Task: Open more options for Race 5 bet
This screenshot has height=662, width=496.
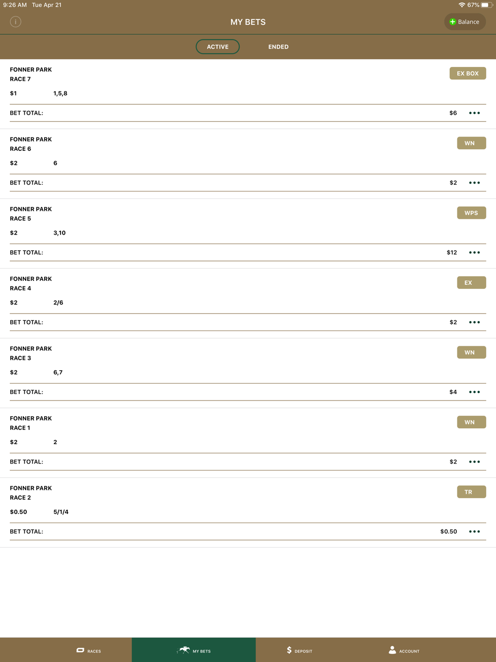Action: coord(475,253)
